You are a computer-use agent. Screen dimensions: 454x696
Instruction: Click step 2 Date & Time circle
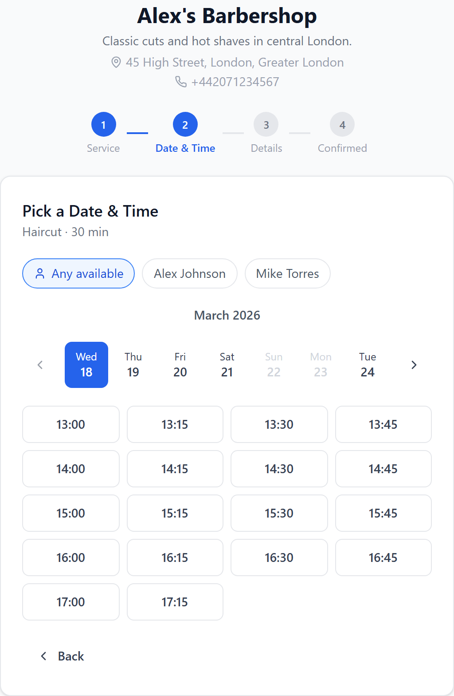point(185,125)
